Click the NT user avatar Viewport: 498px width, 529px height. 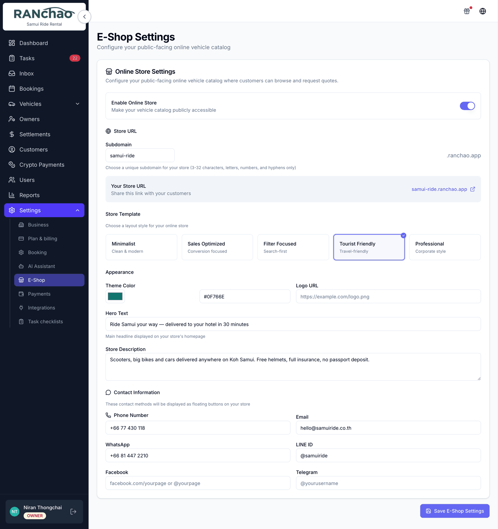click(15, 511)
